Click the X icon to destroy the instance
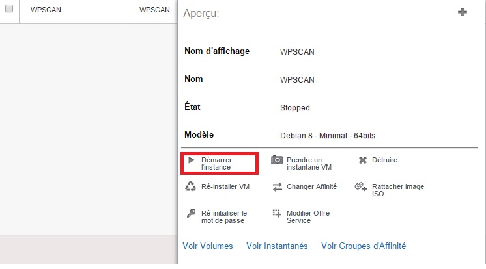 (x=363, y=160)
